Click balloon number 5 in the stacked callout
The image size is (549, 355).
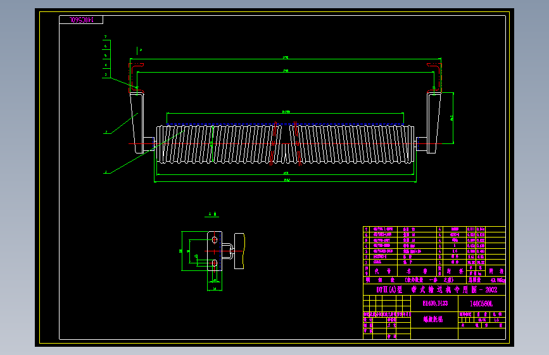click(105, 56)
